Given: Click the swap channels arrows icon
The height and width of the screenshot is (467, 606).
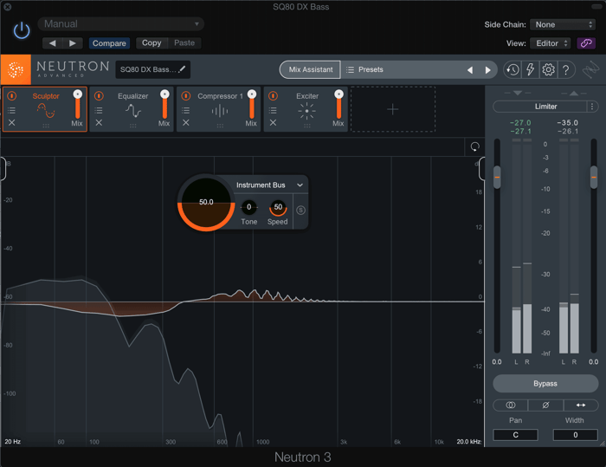Looking at the screenshot, I should [581, 405].
